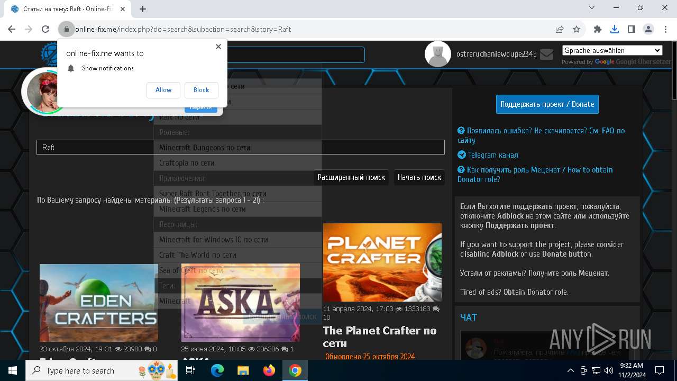Open the site messages envelope icon
This screenshot has width=677, height=381.
coord(546,54)
